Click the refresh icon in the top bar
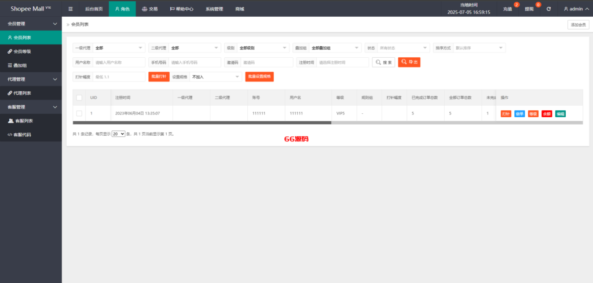593x283 pixels. (549, 9)
